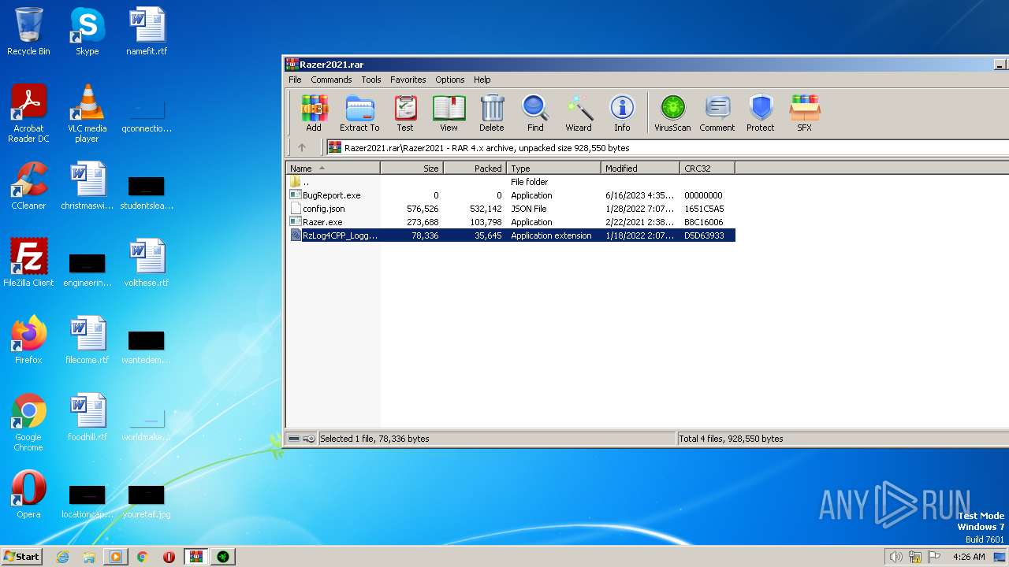Open Internet Explorer from taskbar
The height and width of the screenshot is (567, 1009).
click(x=62, y=557)
